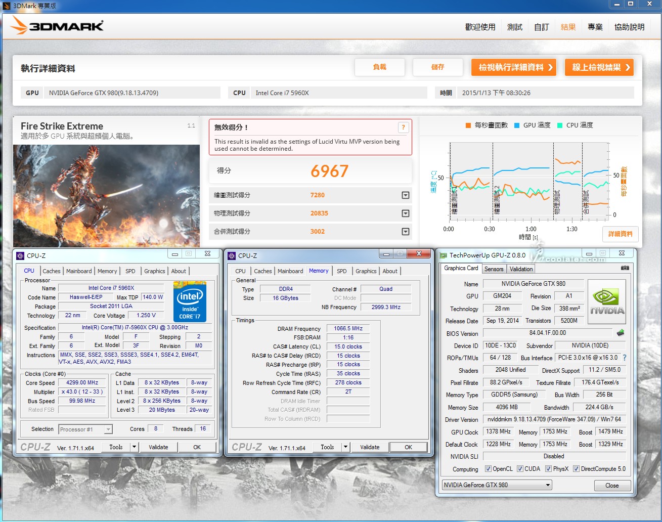Switch to Memory tab in the CPU-Z CPU window
Screen dimensions: 662x522
[x=107, y=271]
